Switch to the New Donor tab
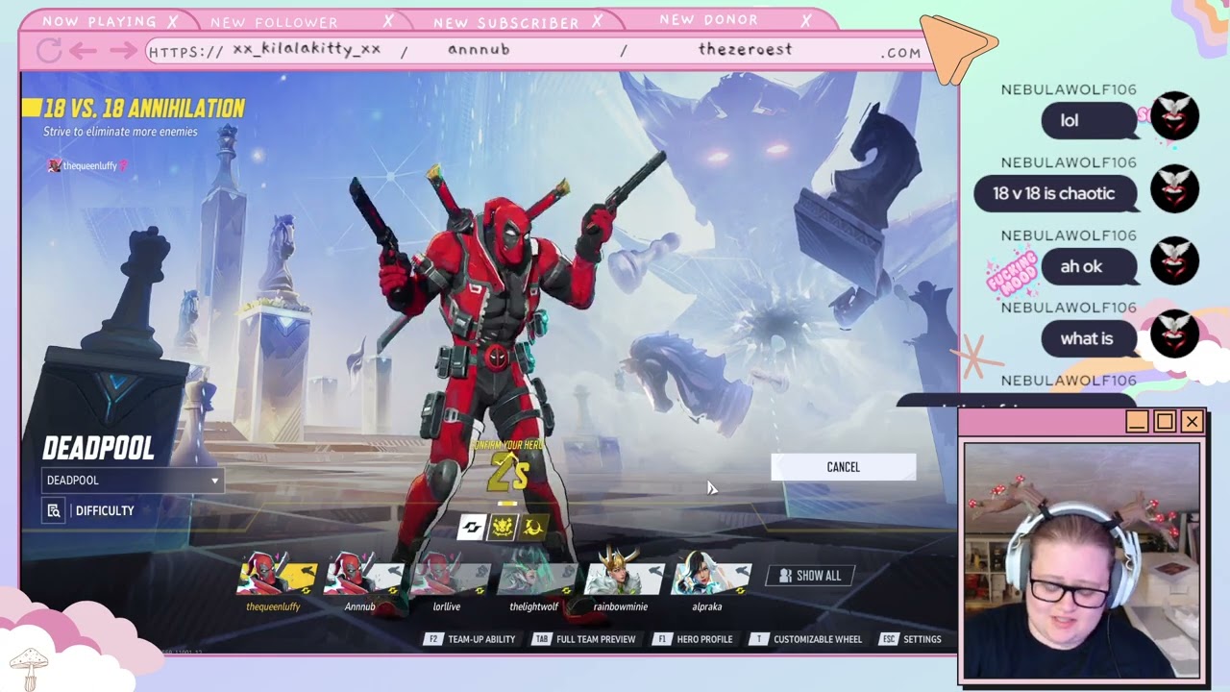 tap(709, 19)
